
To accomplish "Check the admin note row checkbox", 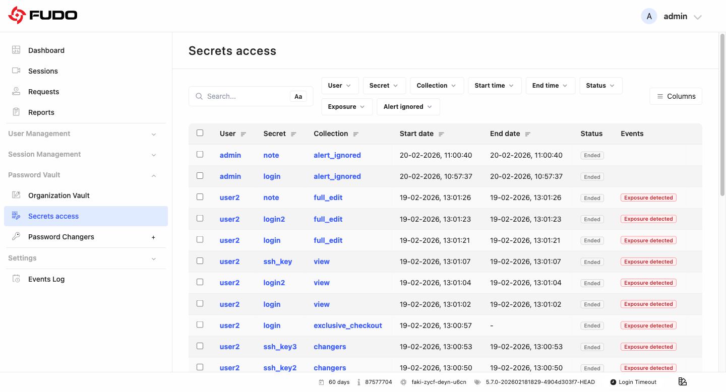I will (x=200, y=154).
